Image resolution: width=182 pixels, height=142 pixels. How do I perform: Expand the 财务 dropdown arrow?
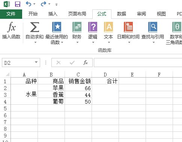coord(77,43)
